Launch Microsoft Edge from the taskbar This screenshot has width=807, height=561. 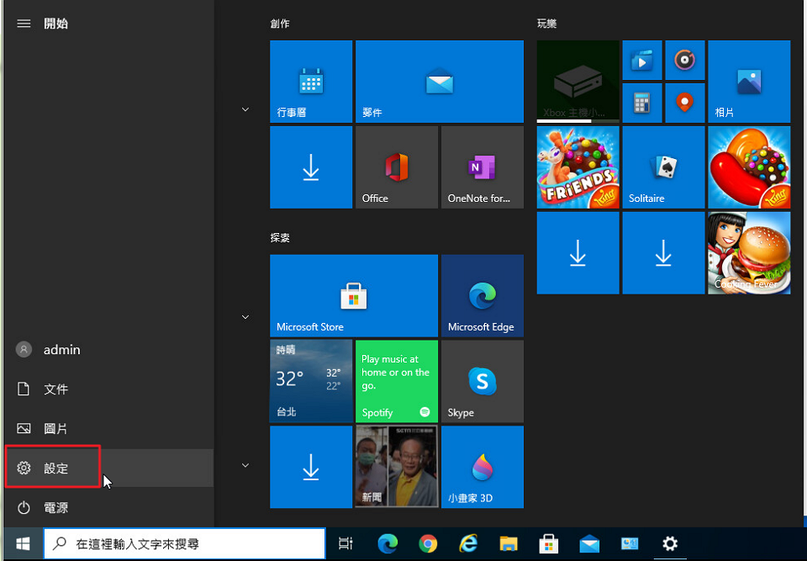tap(388, 543)
